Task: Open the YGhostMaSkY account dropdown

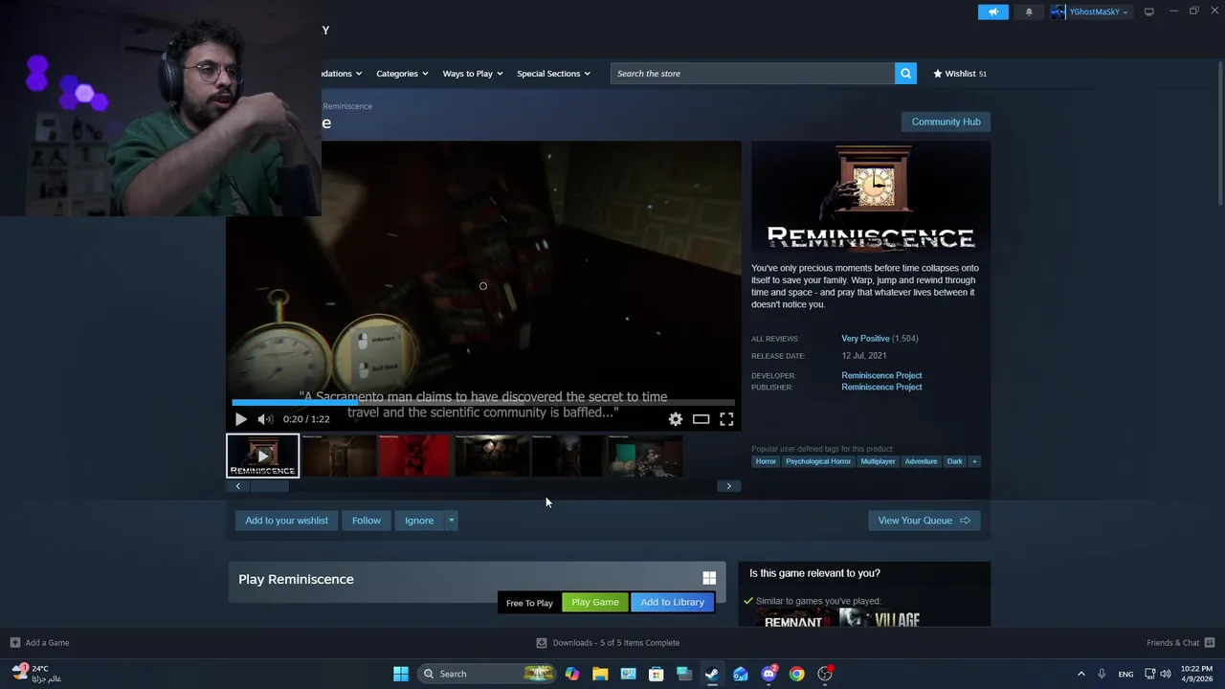Action: click(x=1090, y=11)
